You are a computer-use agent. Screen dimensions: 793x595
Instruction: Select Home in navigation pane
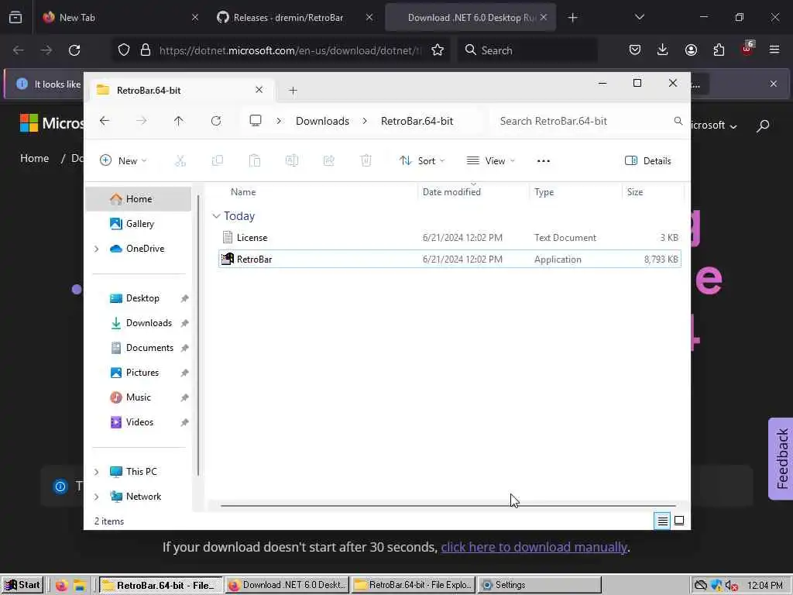139,199
